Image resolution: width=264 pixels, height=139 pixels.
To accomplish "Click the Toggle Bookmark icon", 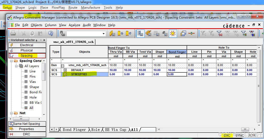I will point(112,33).
